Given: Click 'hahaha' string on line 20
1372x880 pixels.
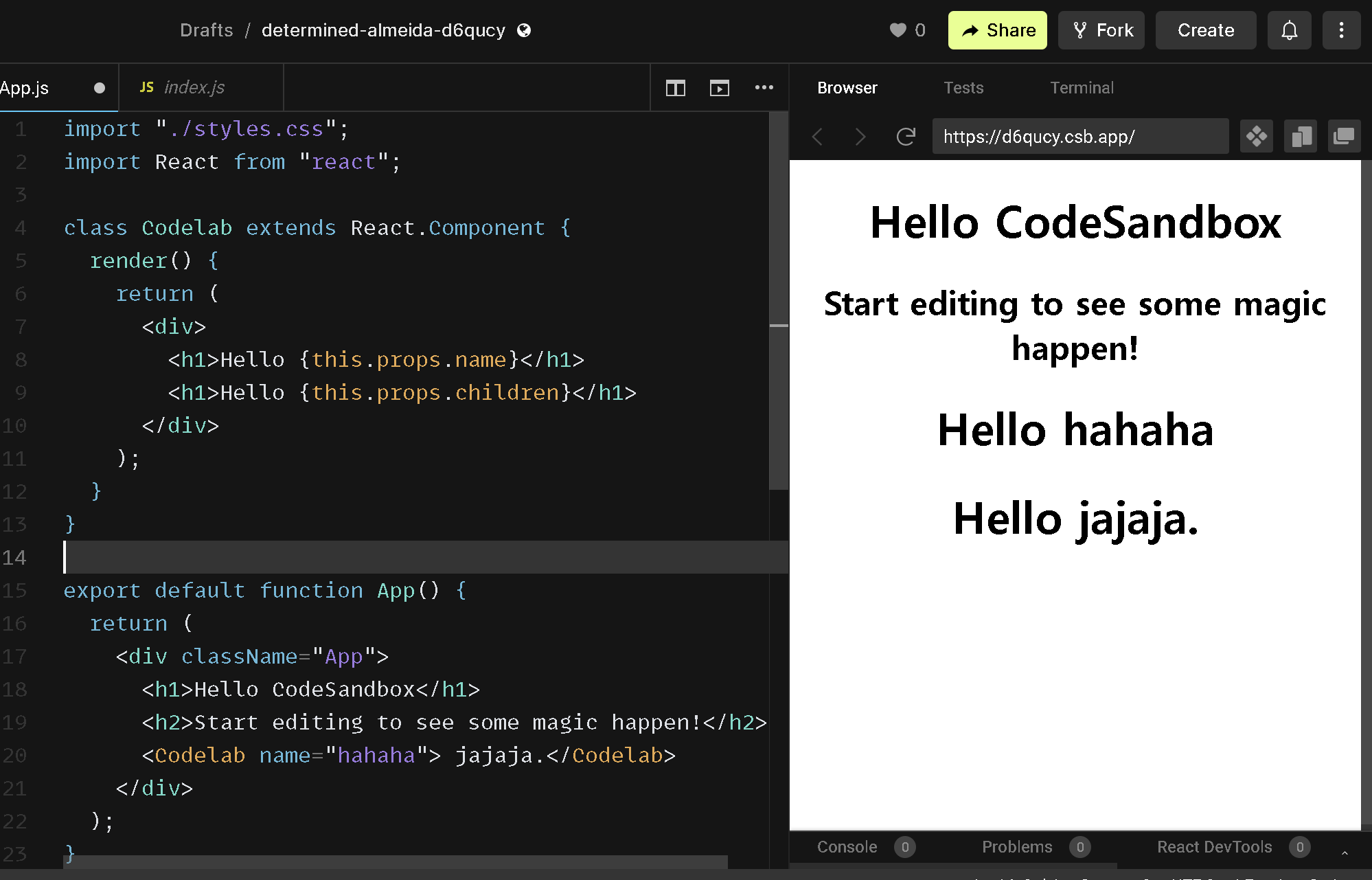Looking at the screenshot, I should point(376,755).
